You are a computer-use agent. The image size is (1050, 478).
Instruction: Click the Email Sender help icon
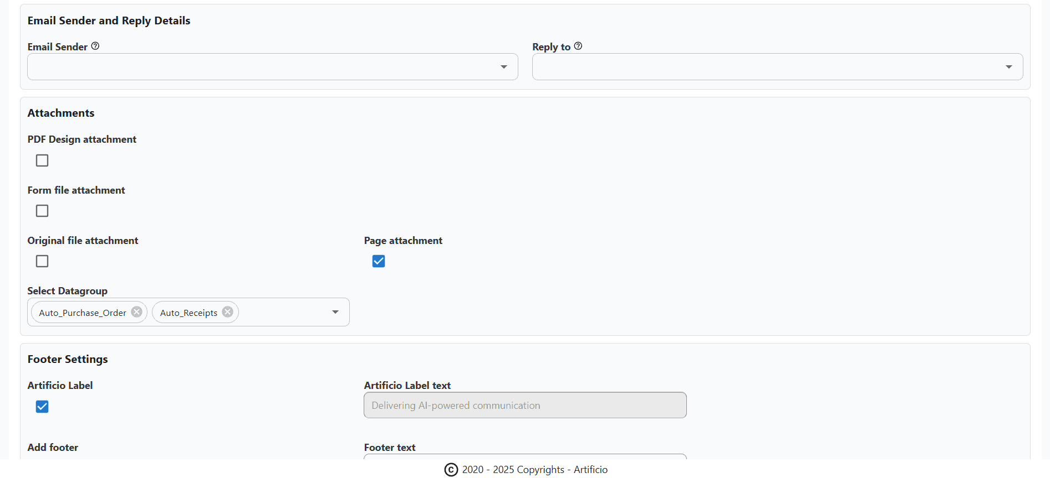(95, 46)
